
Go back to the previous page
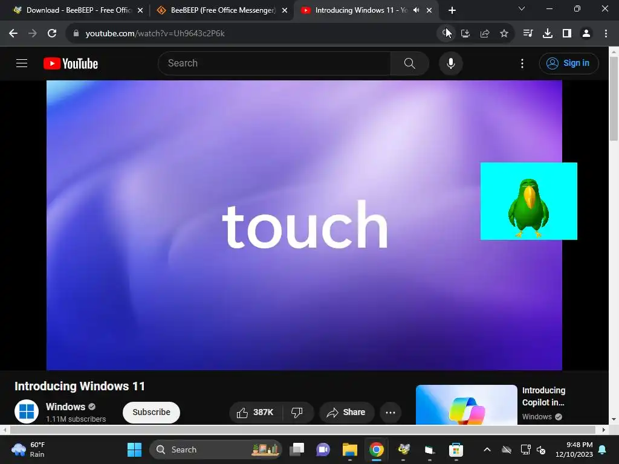click(13, 34)
